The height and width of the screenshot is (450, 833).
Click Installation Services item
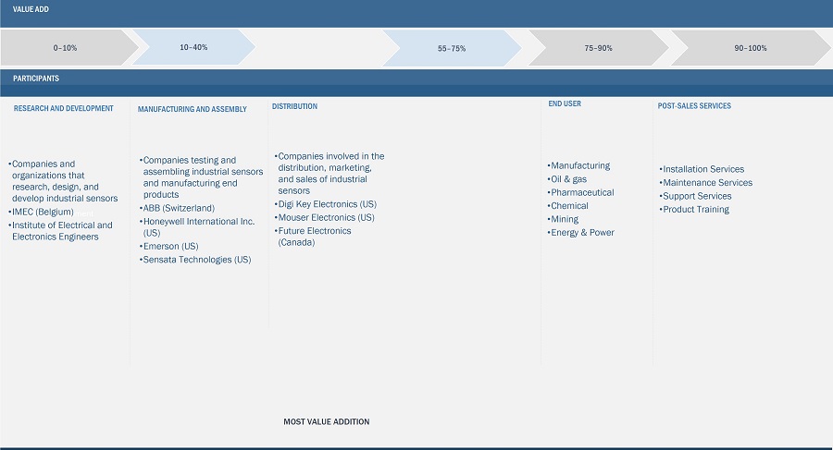tap(702, 170)
